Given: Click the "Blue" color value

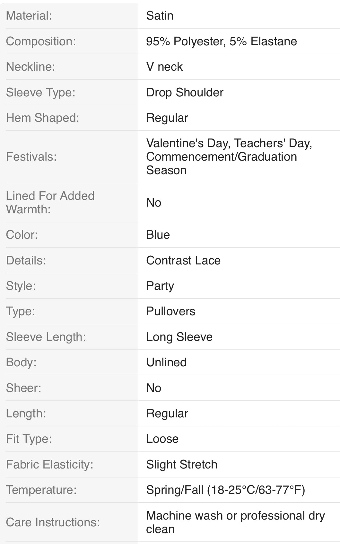Looking at the screenshot, I should pyautogui.click(x=158, y=235).
